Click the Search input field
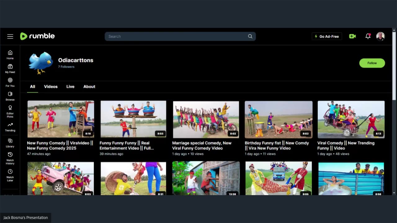 pyautogui.click(x=180, y=36)
